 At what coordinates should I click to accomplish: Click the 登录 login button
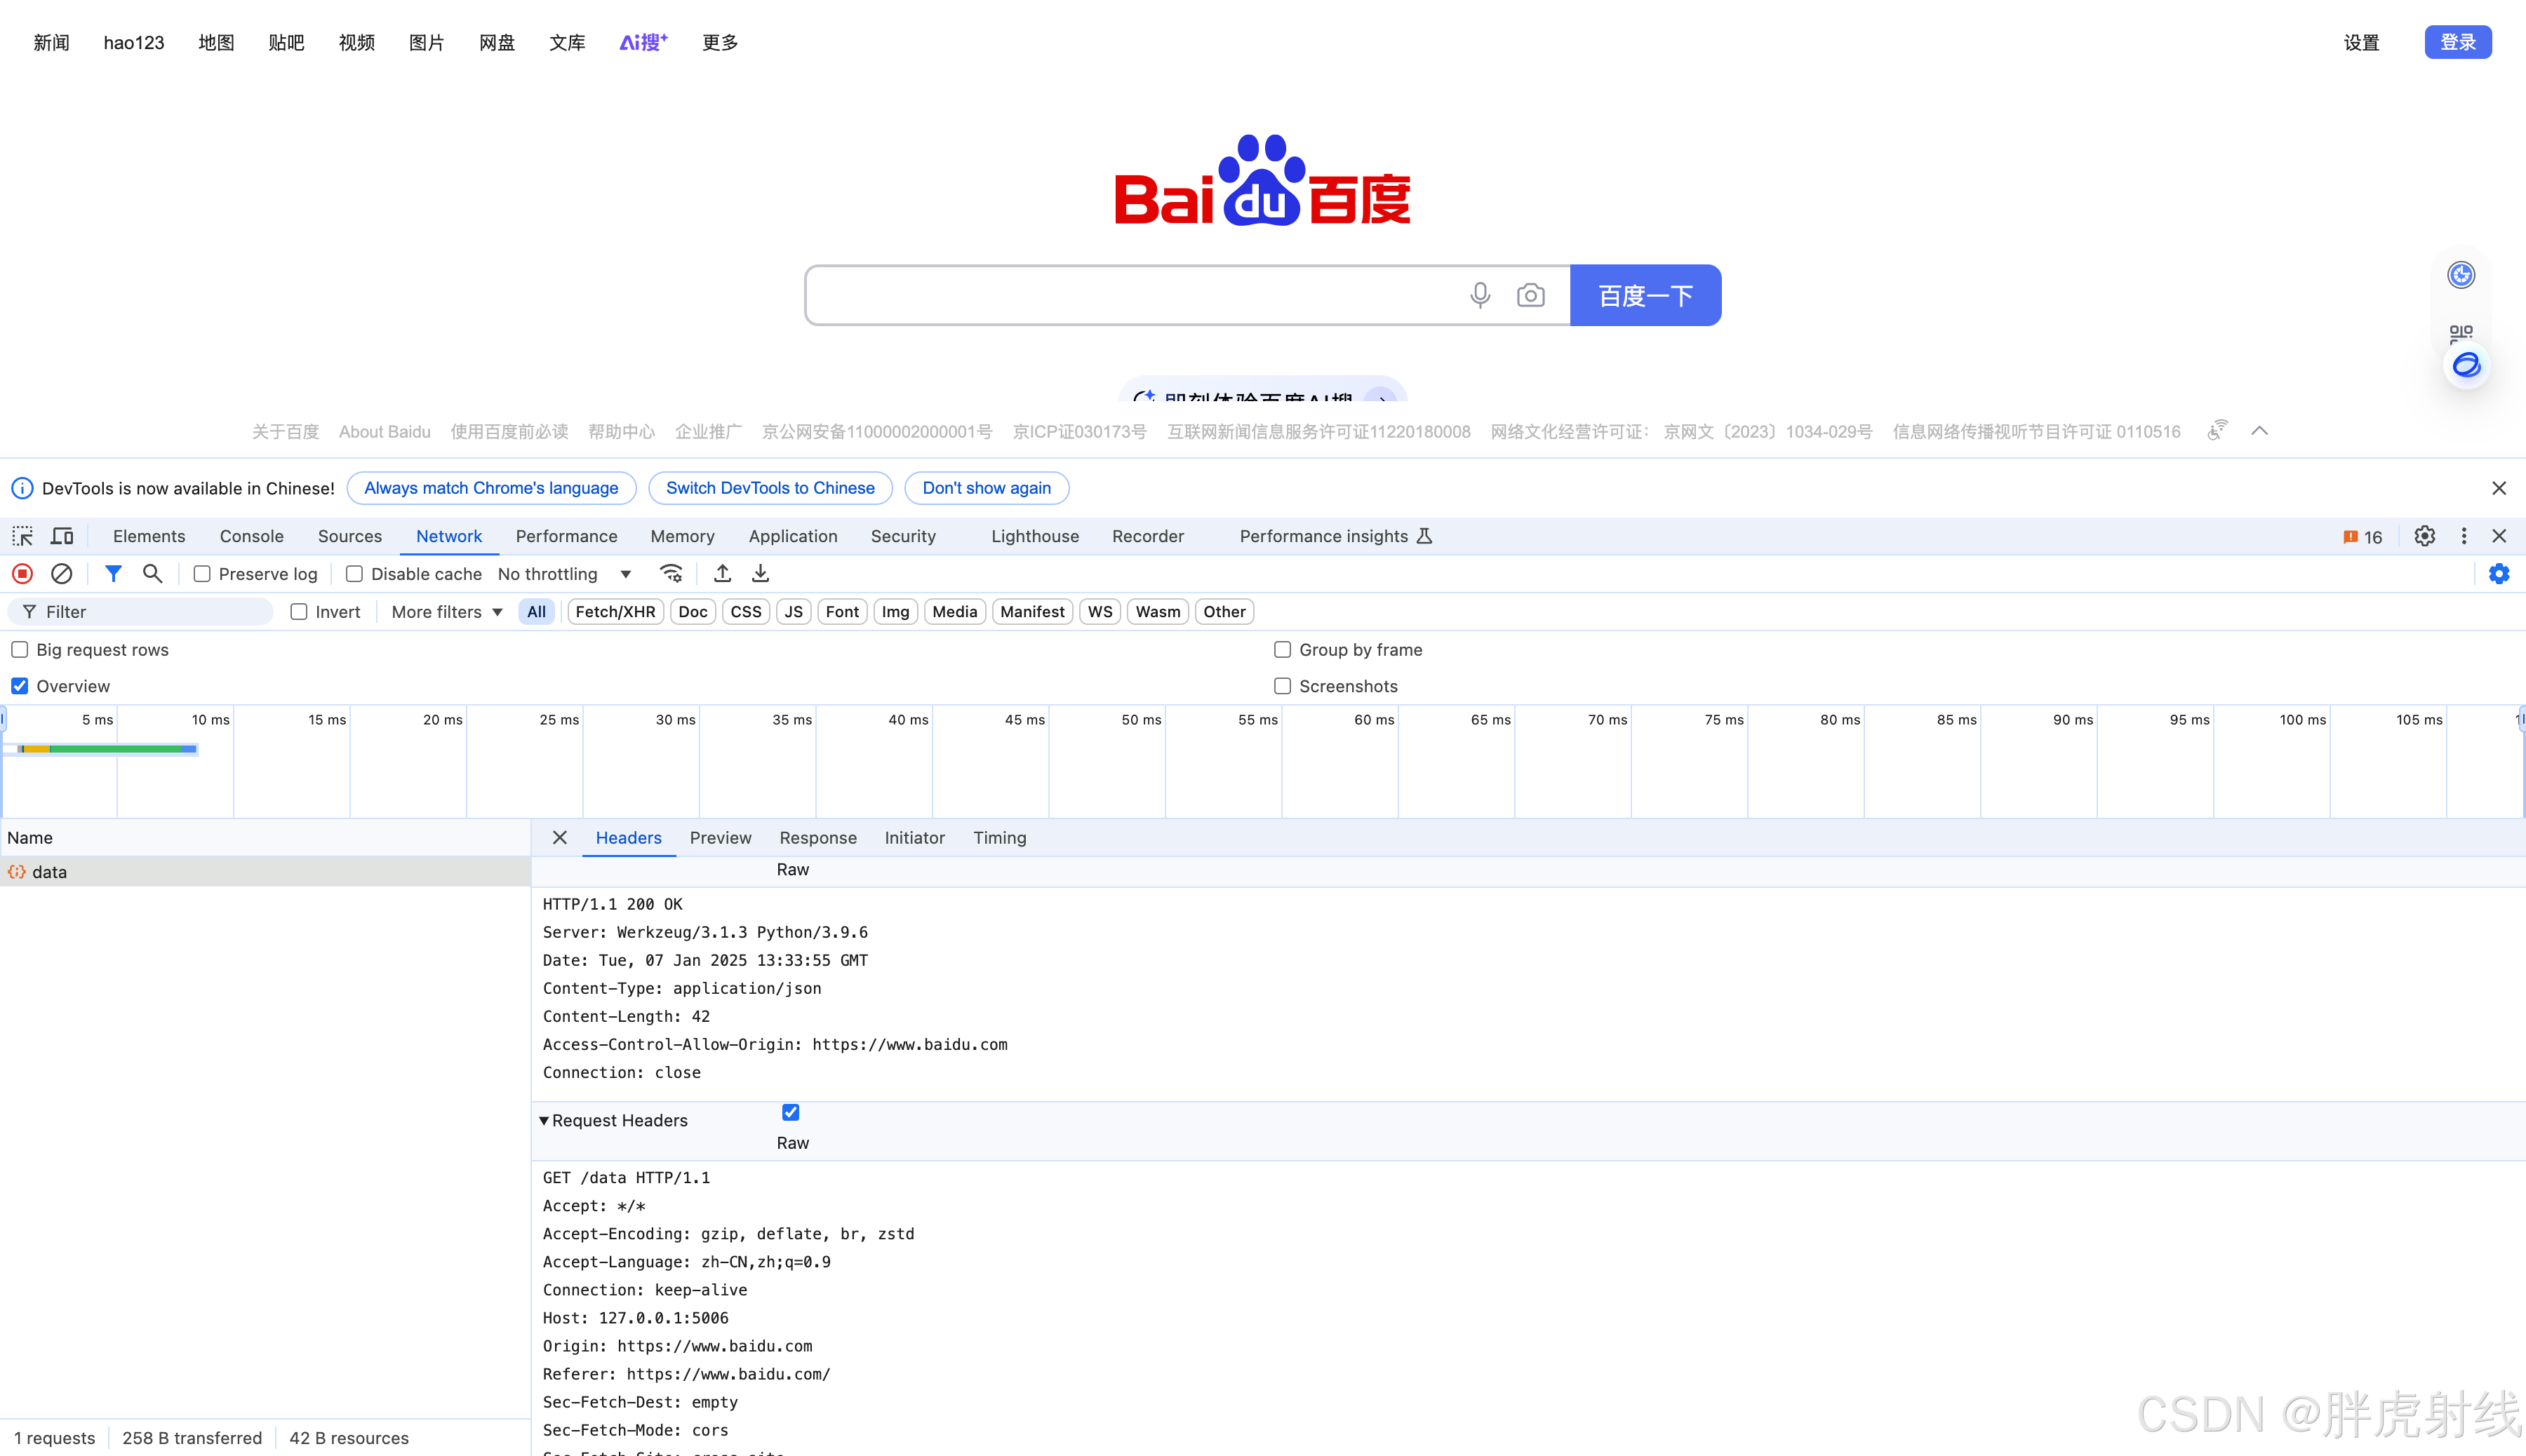pos(2457,42)
